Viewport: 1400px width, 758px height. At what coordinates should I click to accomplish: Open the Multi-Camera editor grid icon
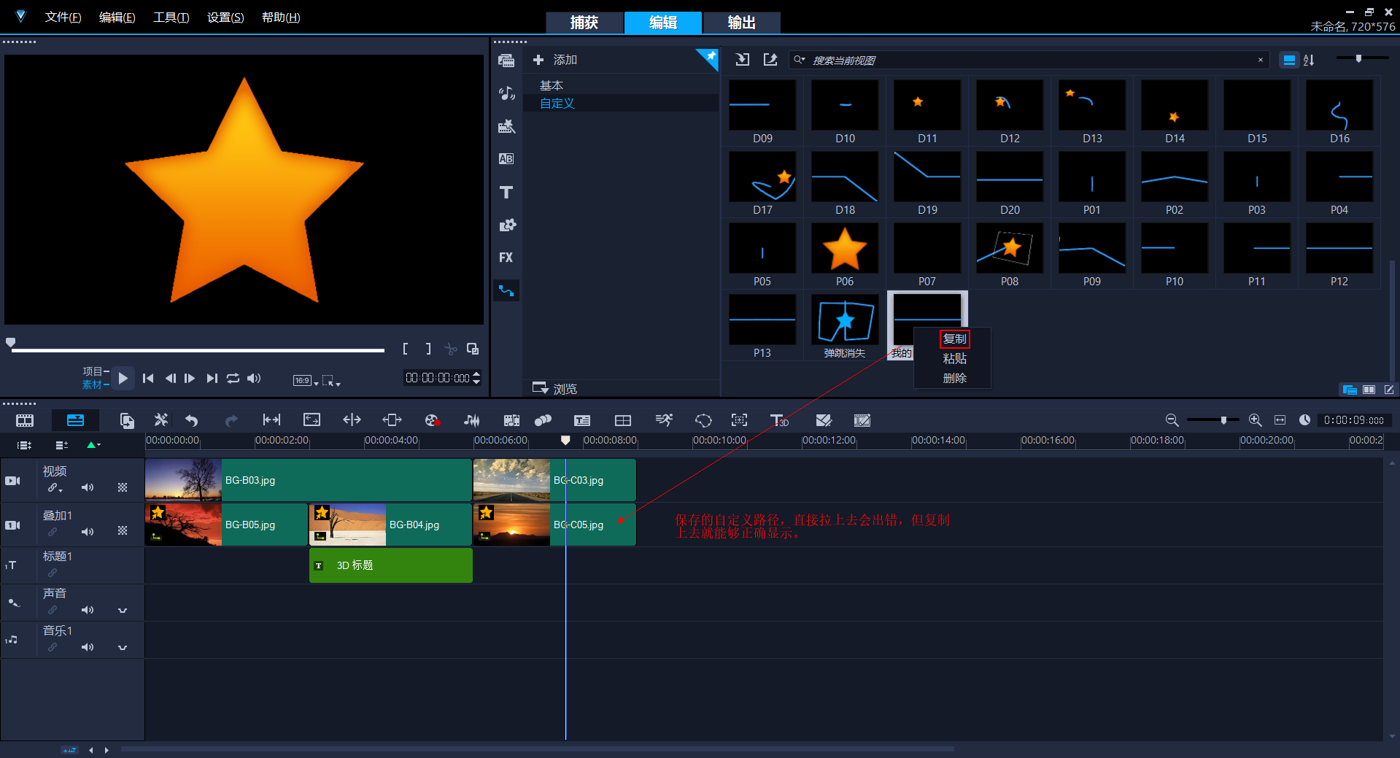623,420
